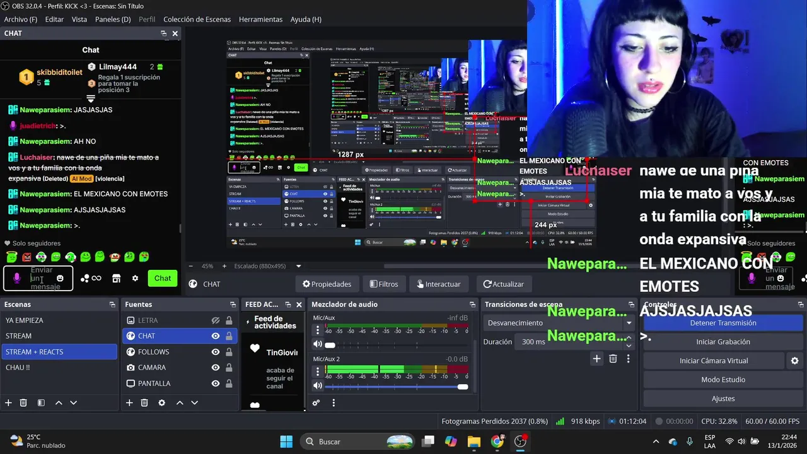Viewport: 807px width, 454px height.
Task: Increase transition duration with up arrow
Action: click(629, 338)
